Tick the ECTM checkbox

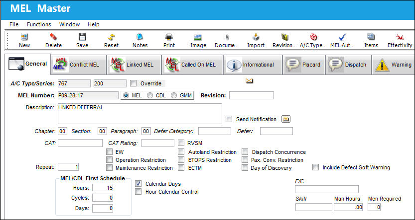(x=181, y=168)
